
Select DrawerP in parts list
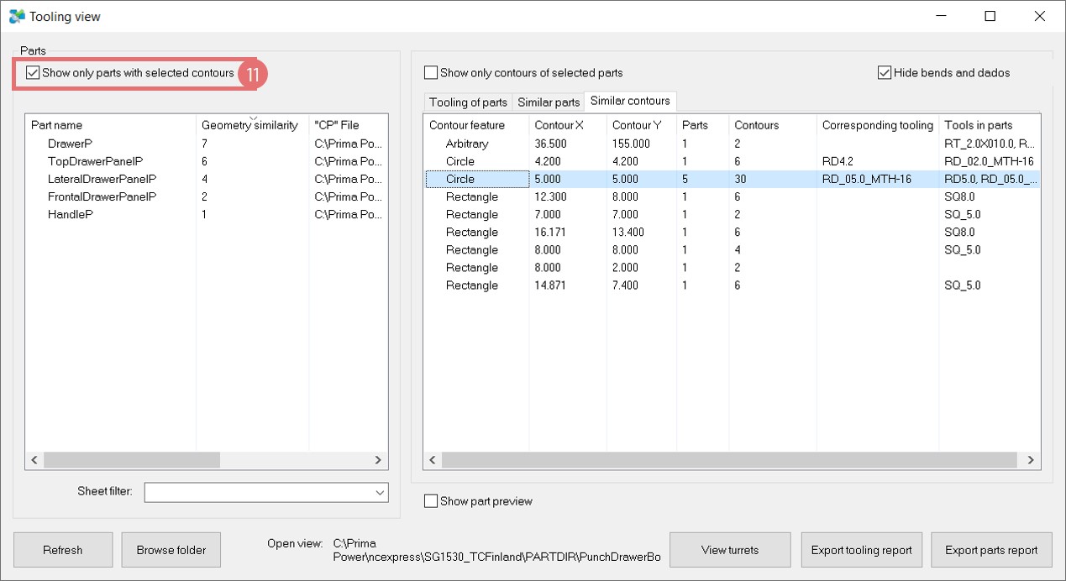pyautogui.click(x=70, y=144)
